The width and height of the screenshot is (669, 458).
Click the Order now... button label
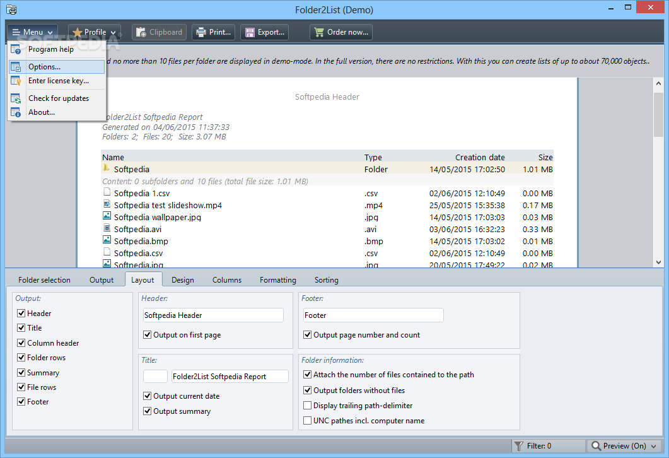(347, 32)
